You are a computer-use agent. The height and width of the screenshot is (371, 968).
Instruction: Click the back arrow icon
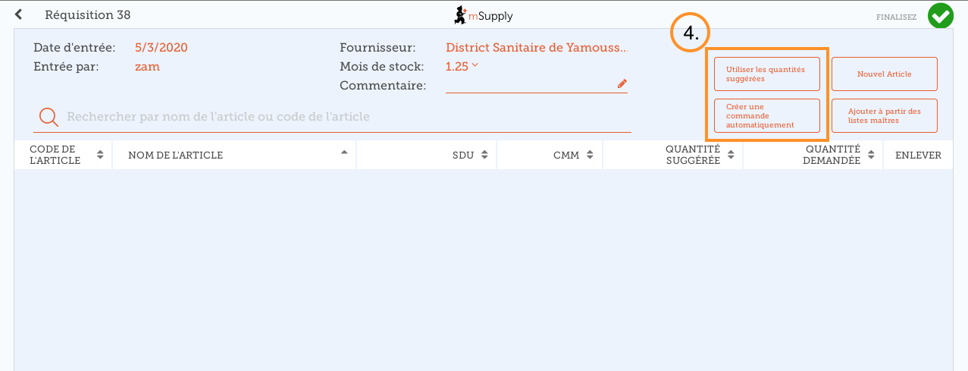[19, 14]
